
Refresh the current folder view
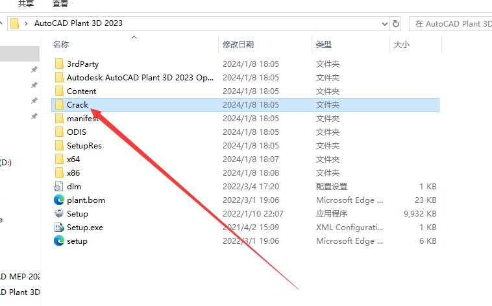coord(396,23)
